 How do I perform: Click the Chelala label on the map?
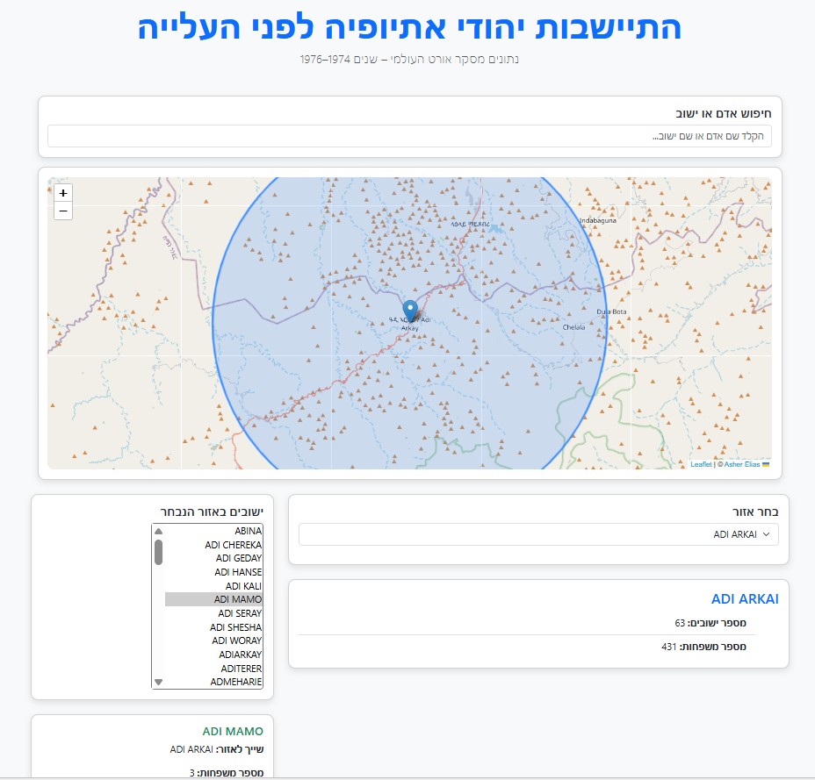(573, 327)
